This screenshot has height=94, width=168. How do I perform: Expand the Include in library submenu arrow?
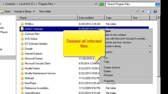pyautogui.click(x=150, y=46)
